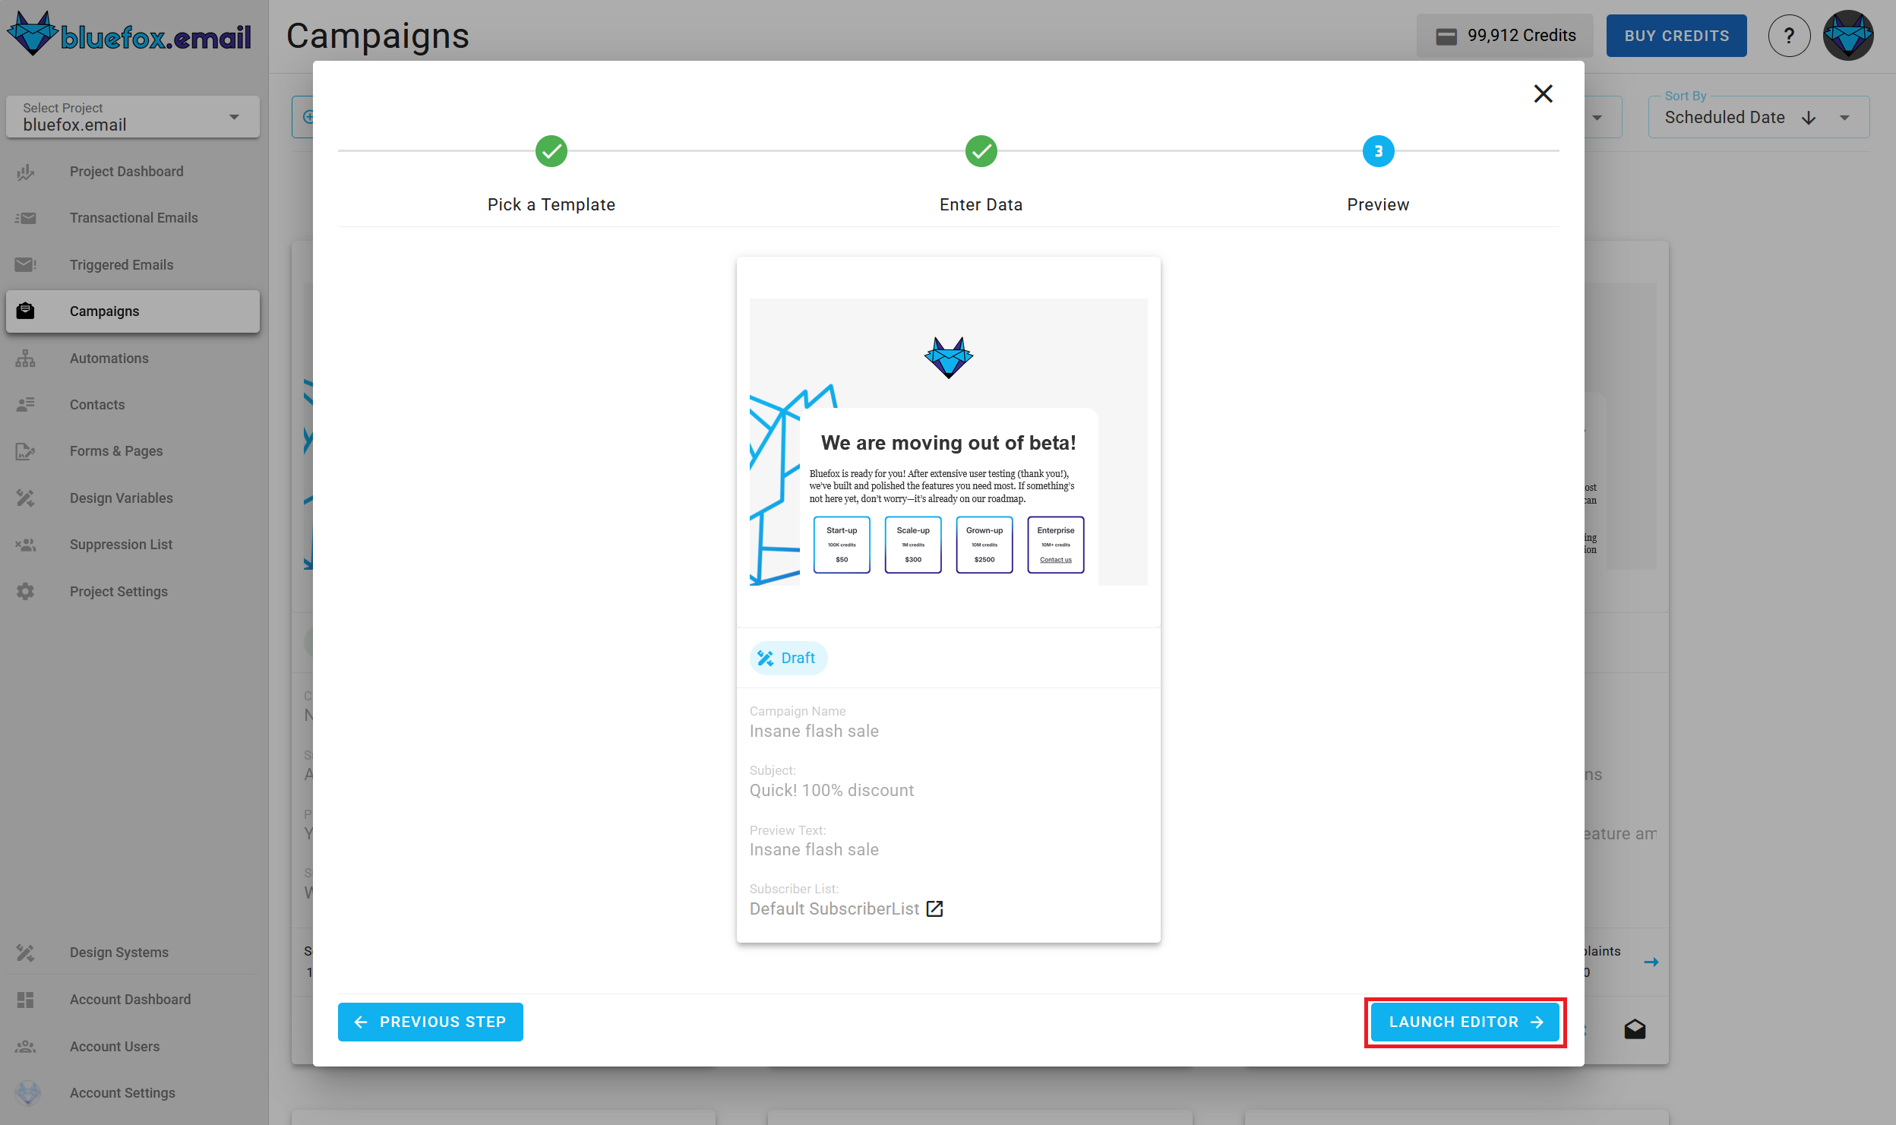
Task: Click the open envelope icon on background card
Action: pos(1635,1029)
